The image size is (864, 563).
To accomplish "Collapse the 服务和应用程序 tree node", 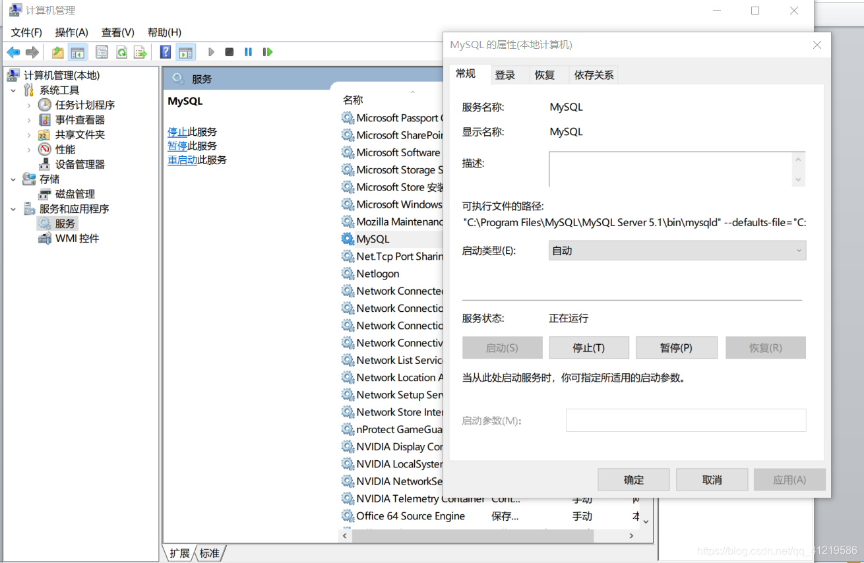I will click(x=13, y=209).
